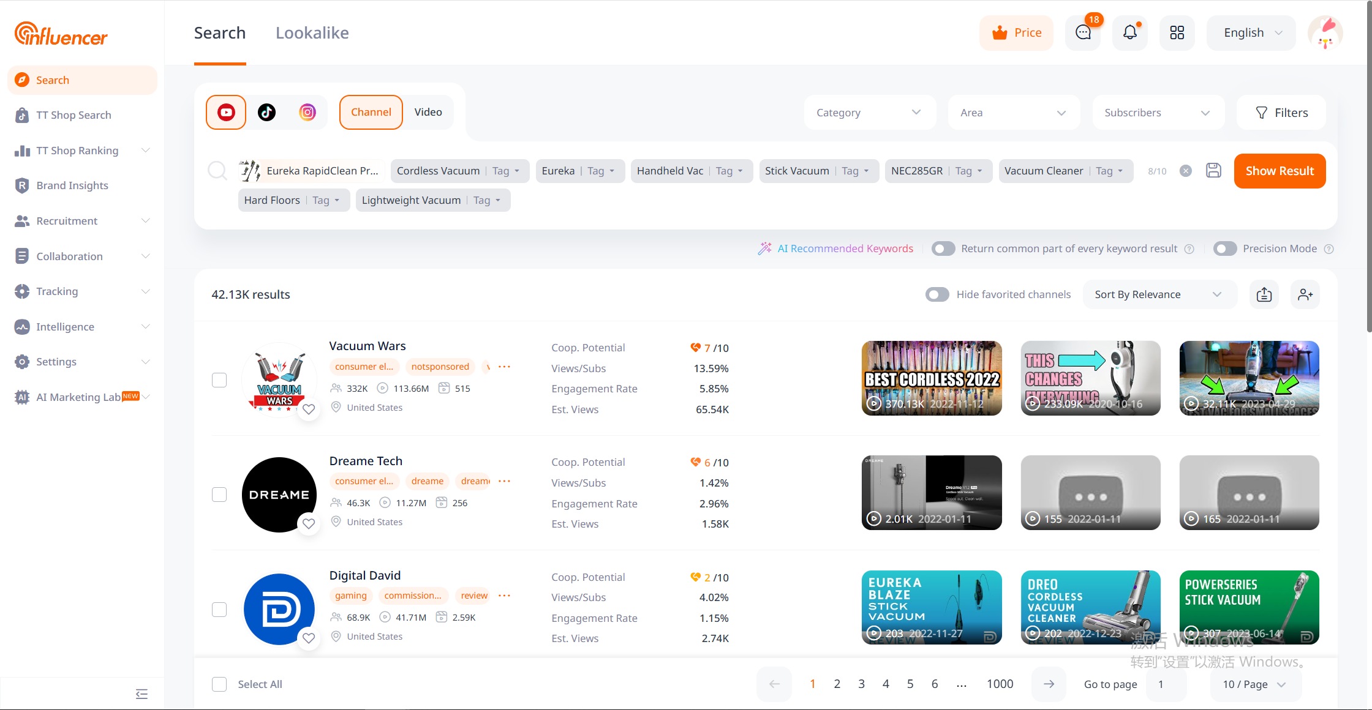Select the Instagram platform icon
1372x710 pixels.
click(307, 112)
